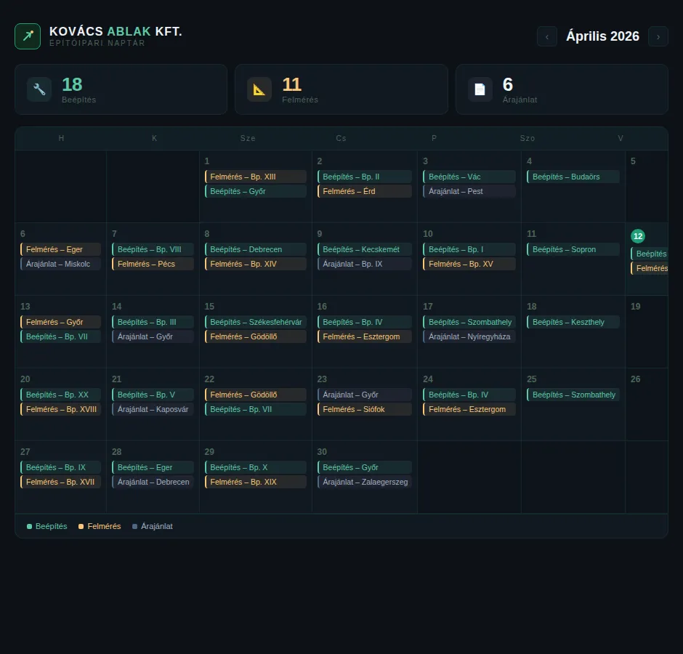Open event Beépítés – Bp. VIII

pyautogui.click(x=153, y=250)
